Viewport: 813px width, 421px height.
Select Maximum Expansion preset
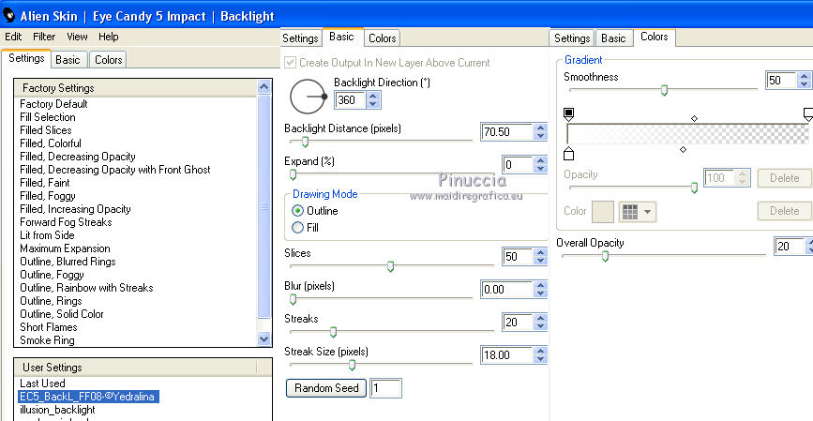(65, 248)
